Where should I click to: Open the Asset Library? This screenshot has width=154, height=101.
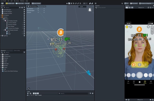click(x=36, y=4)
